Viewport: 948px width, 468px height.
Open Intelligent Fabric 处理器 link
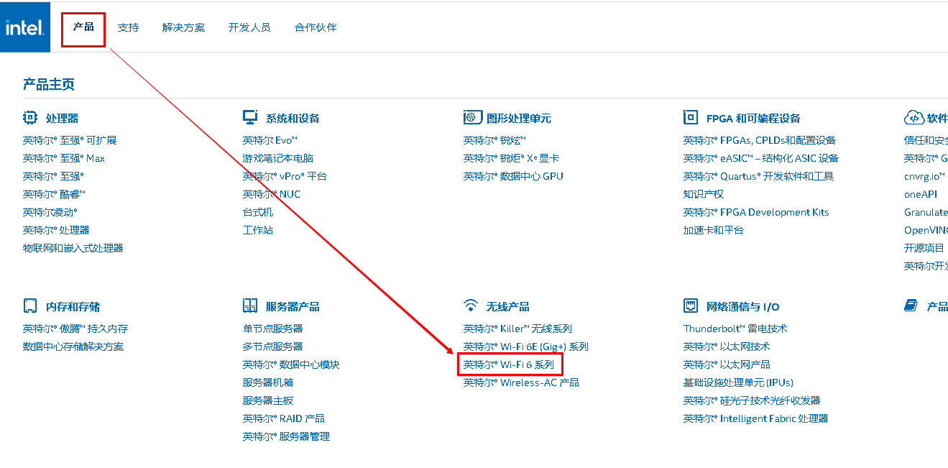point(756,418)
